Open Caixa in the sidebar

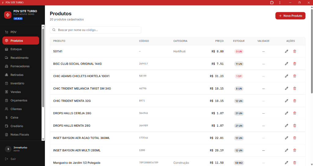[21, 118]
